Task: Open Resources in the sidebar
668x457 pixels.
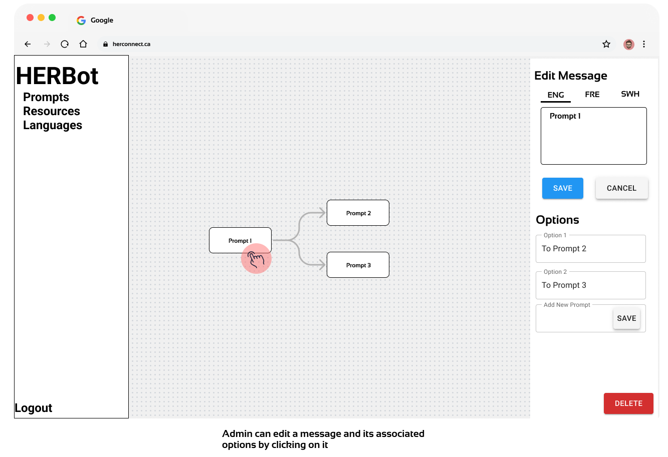Action: (52, 111)
